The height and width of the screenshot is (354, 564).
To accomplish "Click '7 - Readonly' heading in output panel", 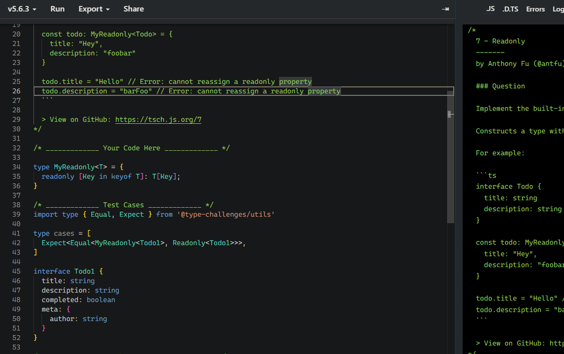I will pyautogui.click(x=500, y=41).
